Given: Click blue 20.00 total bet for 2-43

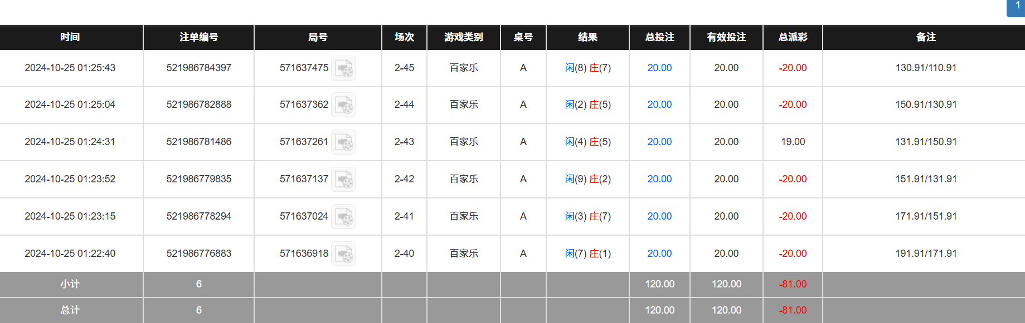Looking at the screenshot, I should click(x=659, y=142).
